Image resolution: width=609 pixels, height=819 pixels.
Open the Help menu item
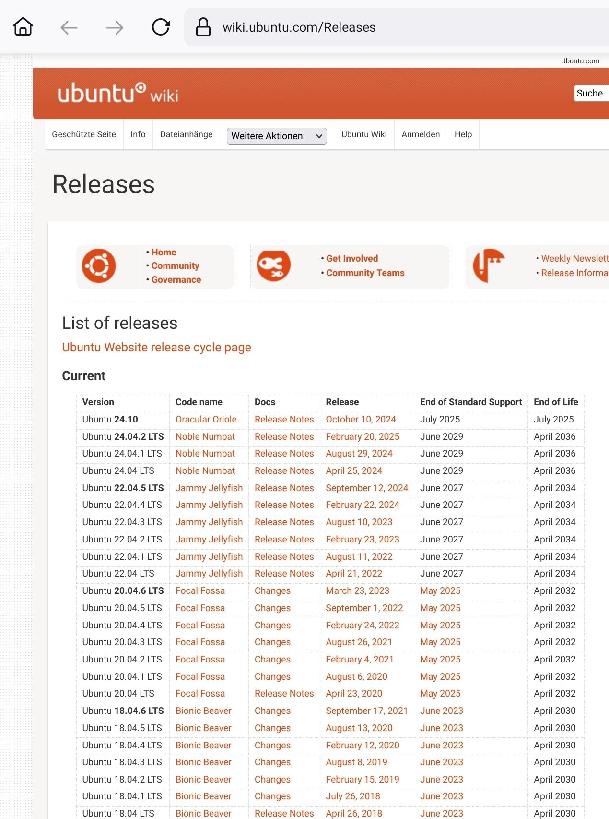pyautogui.click(x=463, y=134)
